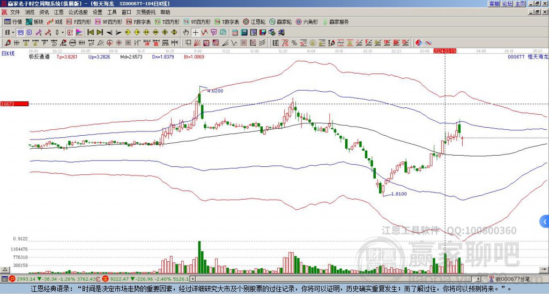Open the P四方形 square tool

[79, 21]
